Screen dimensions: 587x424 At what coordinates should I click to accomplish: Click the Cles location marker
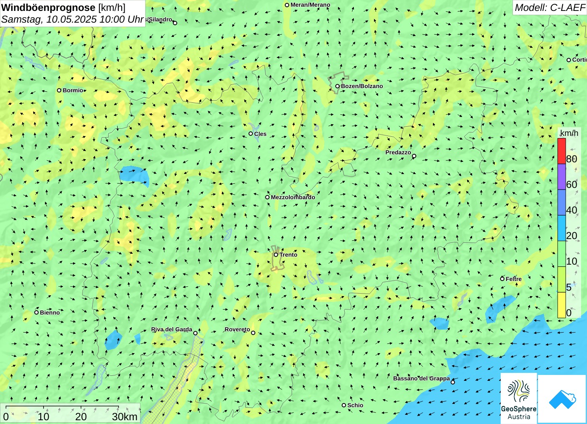251,134
